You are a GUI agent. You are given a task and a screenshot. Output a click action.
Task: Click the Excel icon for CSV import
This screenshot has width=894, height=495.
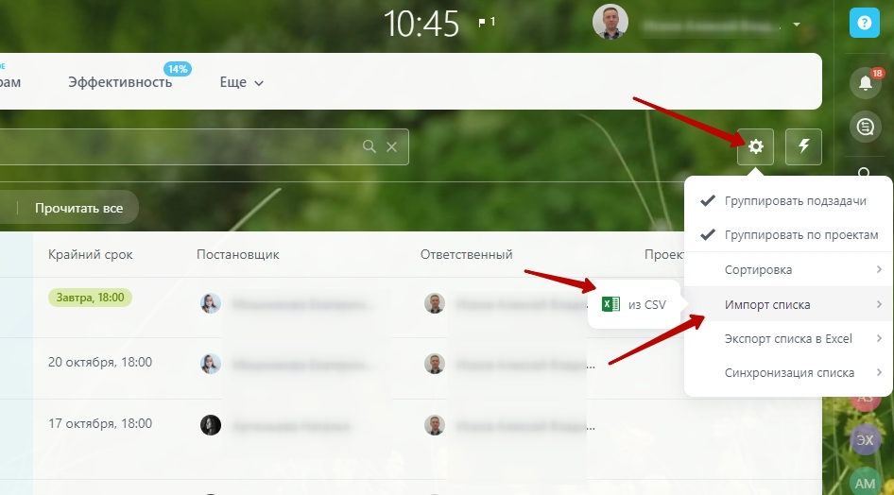(x=610, y=304)
